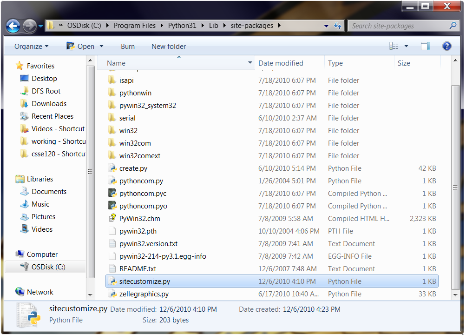Image resolution: width=466 pixels, height=335 pixels.
Task: Open the Organize dropdown menu
Action: [31, 47]
